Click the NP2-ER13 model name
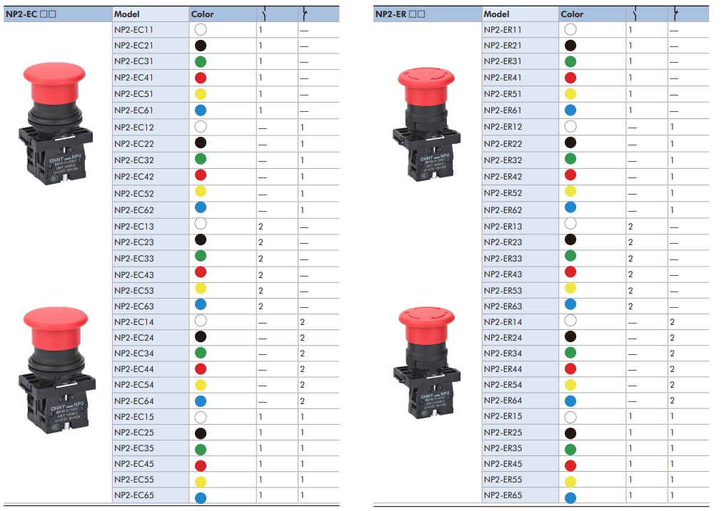 (x=503, y=227)
